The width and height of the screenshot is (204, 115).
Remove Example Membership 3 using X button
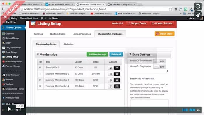[x=117, y=80]
